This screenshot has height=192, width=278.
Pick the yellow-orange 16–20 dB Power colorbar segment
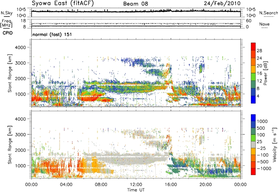click(x=253, y=69)
